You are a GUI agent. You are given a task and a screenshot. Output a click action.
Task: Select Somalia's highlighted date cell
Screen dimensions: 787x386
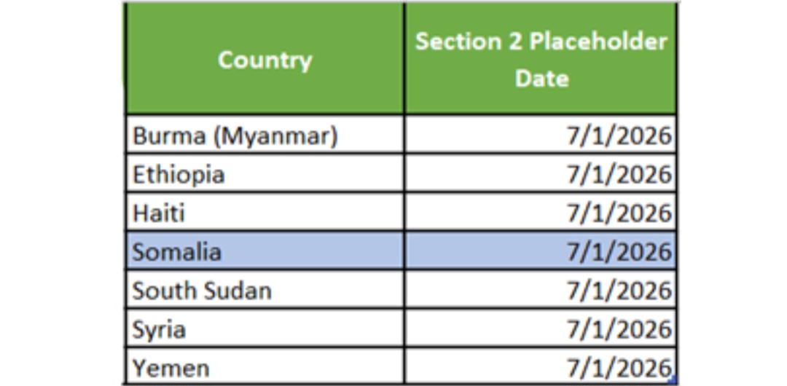pyautogui.click(x=541, y=251)
